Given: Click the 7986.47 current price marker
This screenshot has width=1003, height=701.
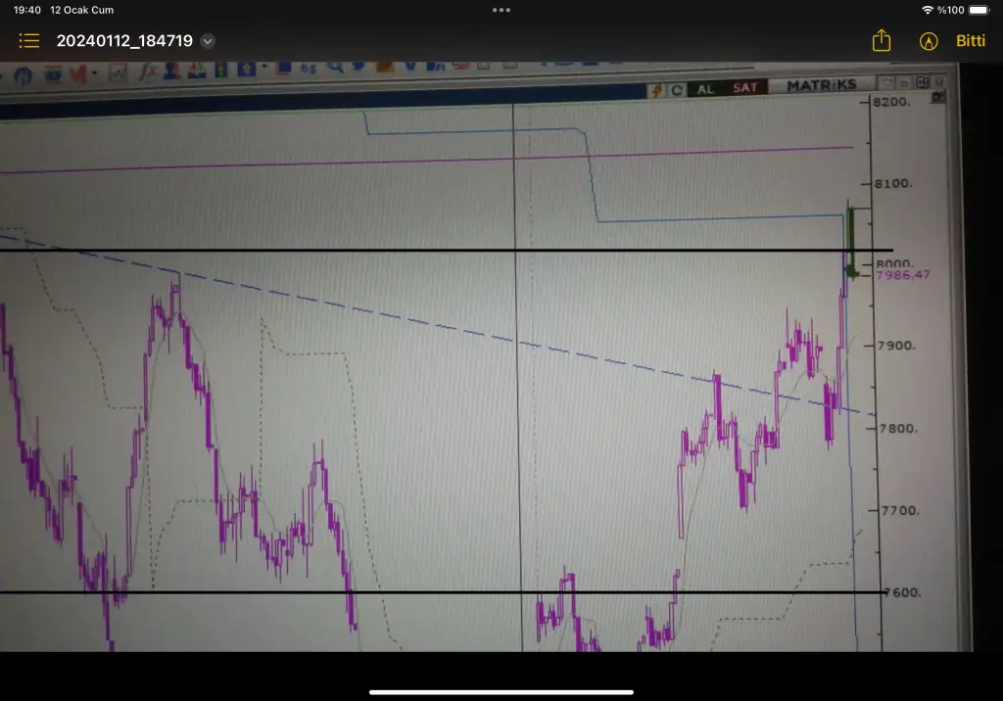Looking at the screenshot, I should tap(902, 275).
